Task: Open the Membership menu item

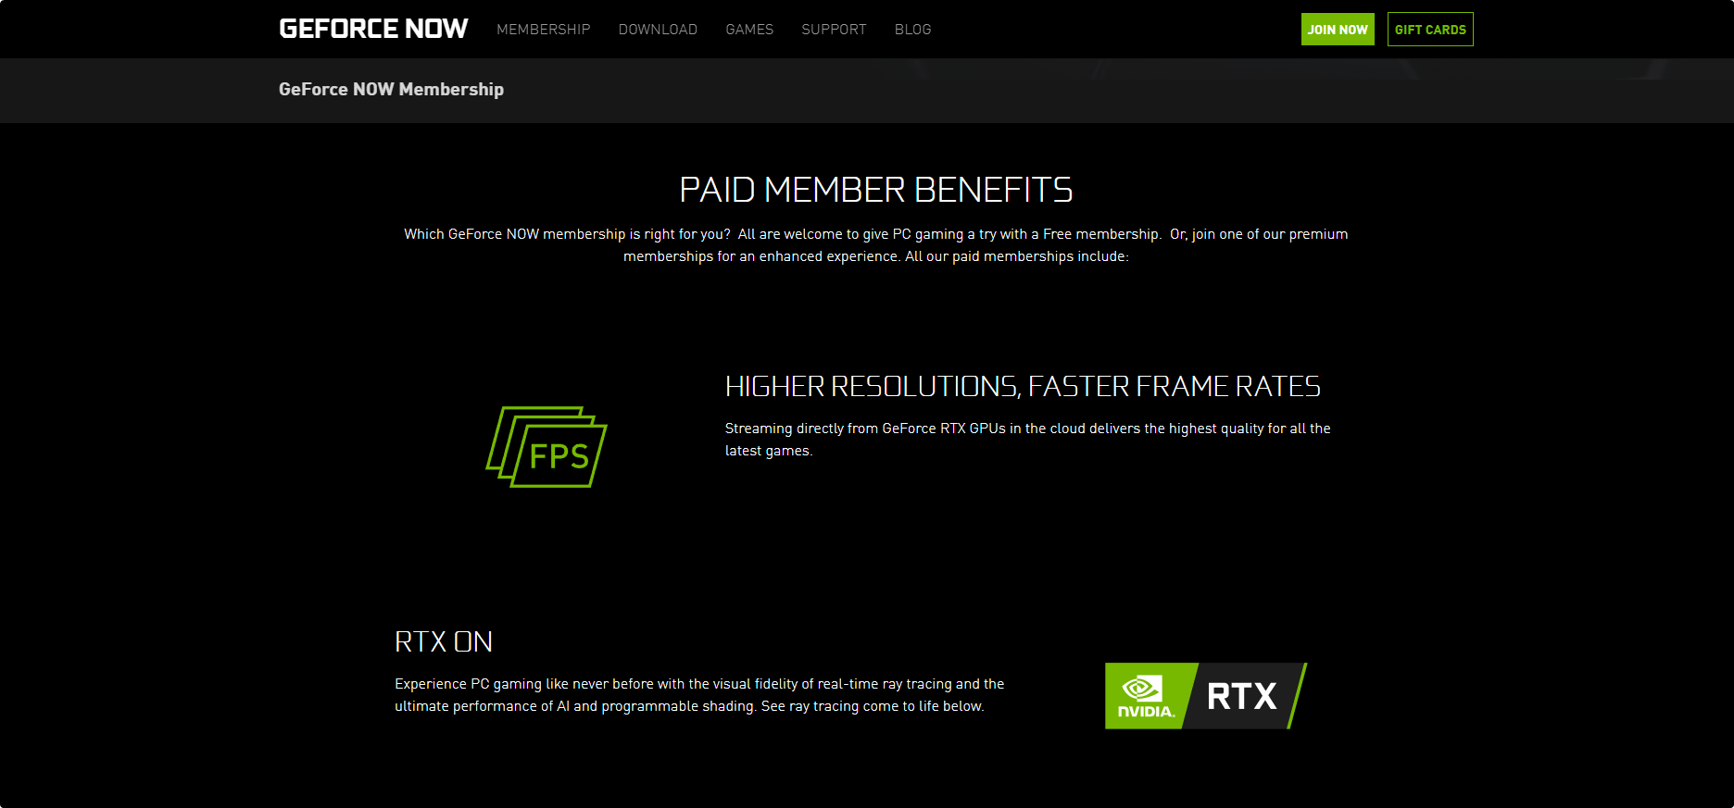Action: (x=543, y=30)
